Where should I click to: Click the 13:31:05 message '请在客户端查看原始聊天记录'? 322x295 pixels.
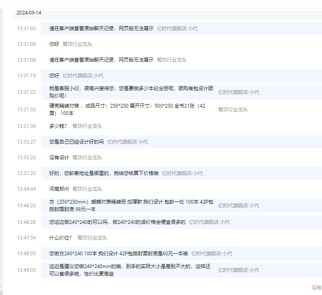click(x=101, y=29)
